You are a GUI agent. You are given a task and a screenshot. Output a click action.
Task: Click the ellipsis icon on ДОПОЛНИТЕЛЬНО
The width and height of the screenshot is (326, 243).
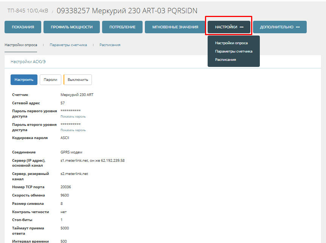point(298,27)
